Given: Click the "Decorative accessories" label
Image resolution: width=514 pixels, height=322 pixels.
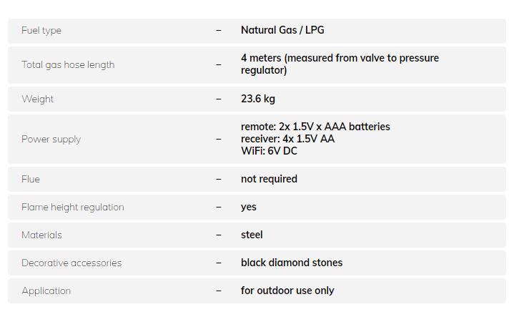Looking at the screenshot, I should click(x=71, y=263).
